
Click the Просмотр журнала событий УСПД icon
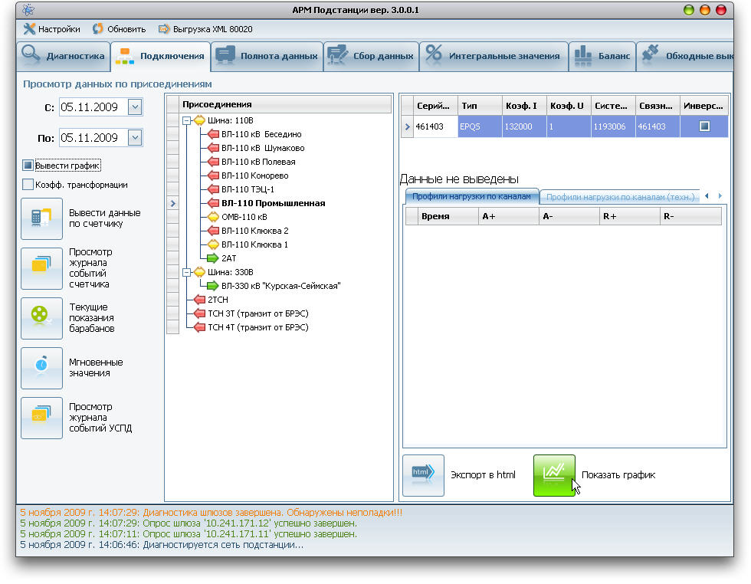click(41, 418)
